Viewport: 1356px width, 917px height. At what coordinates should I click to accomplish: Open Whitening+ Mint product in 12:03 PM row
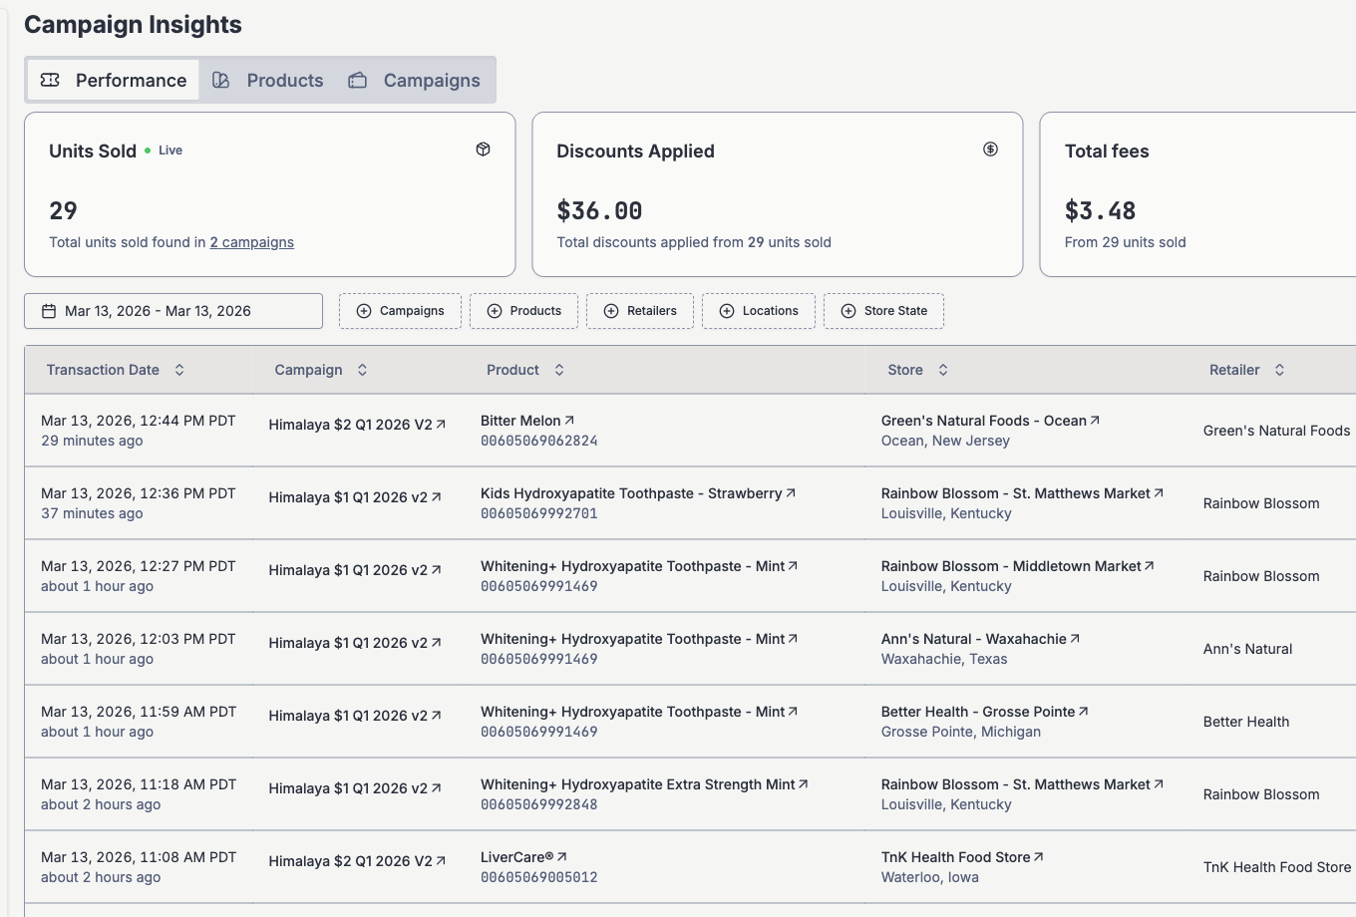pyautogui.click(x=639, y=639)
